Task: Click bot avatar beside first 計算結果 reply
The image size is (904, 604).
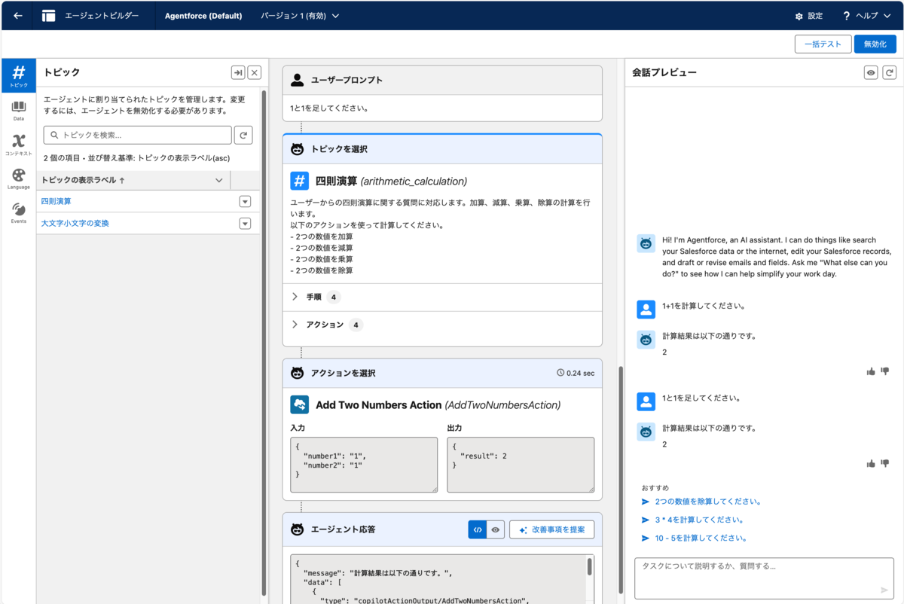Action: (646, 339)
